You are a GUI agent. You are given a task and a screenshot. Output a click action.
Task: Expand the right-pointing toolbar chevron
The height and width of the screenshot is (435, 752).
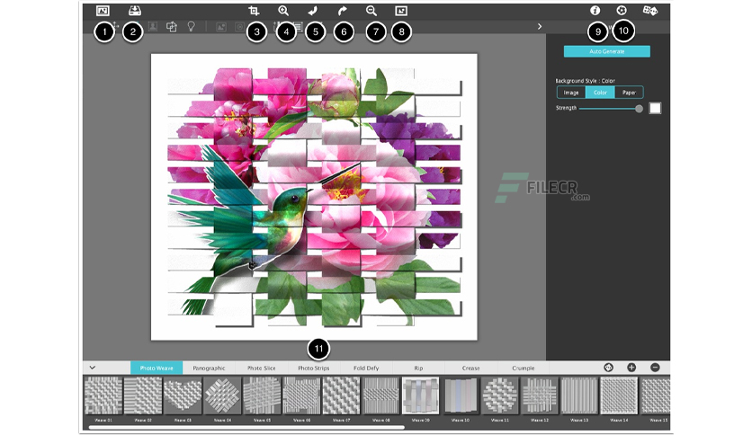pos(540,26)
